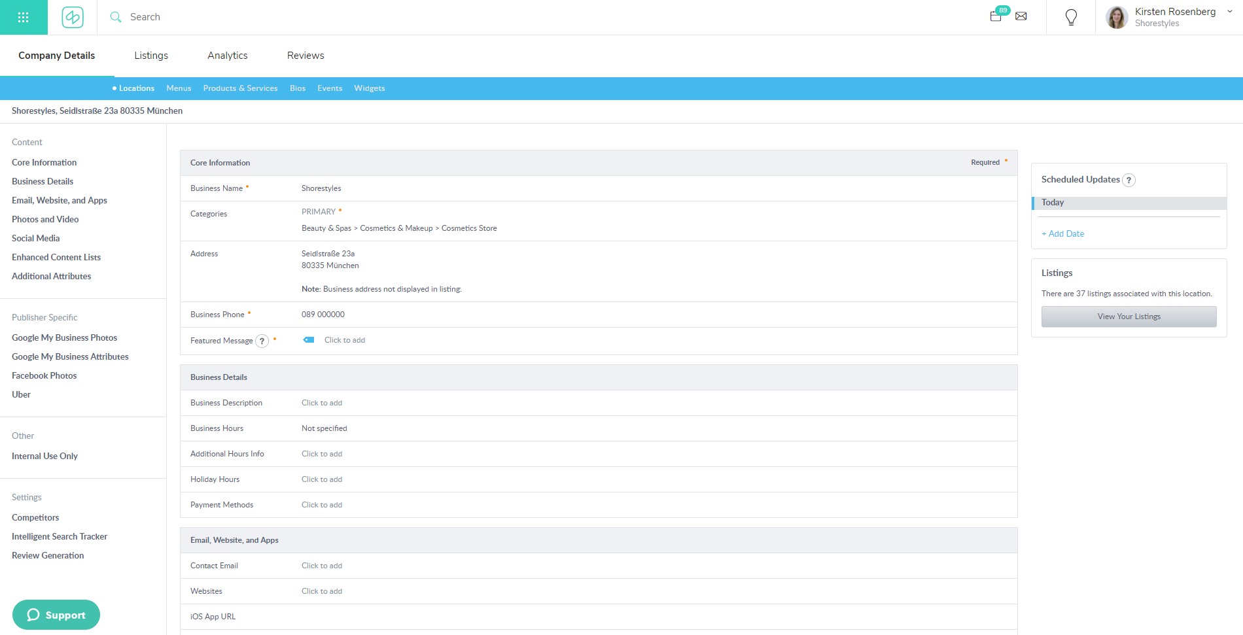Edit Business Phone 089 000000
The width and height of the screenshot is (1243, 635).
(323, 315)
